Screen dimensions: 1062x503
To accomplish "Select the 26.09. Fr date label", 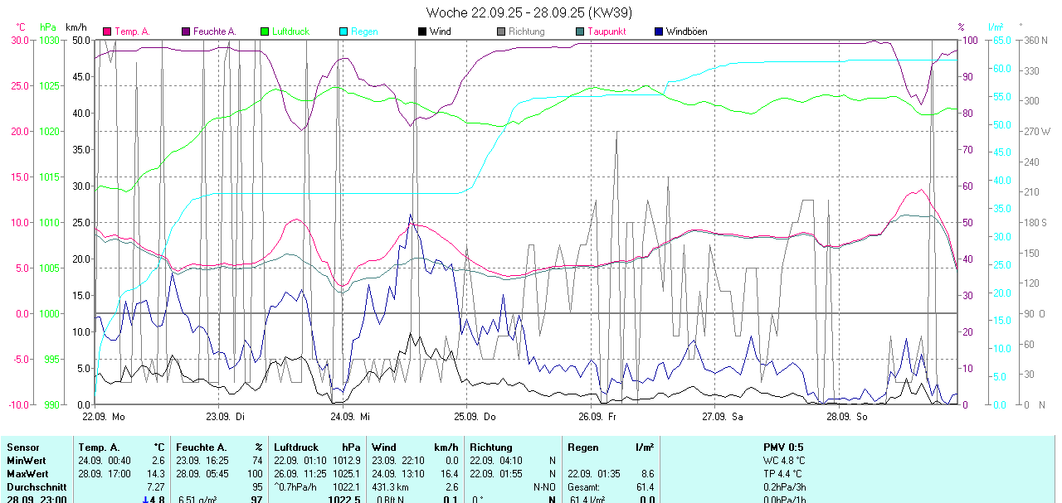I will click(x=599, y=417).
